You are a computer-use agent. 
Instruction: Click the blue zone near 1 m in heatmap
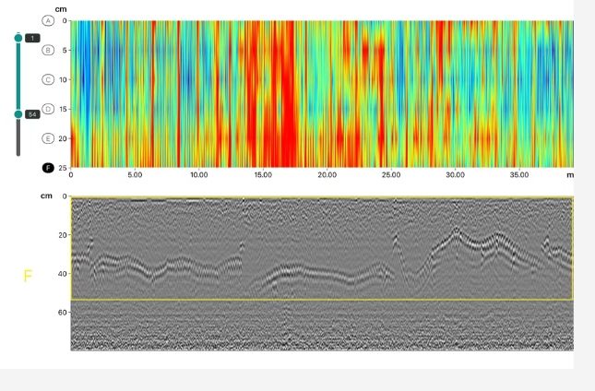(81, 55)
